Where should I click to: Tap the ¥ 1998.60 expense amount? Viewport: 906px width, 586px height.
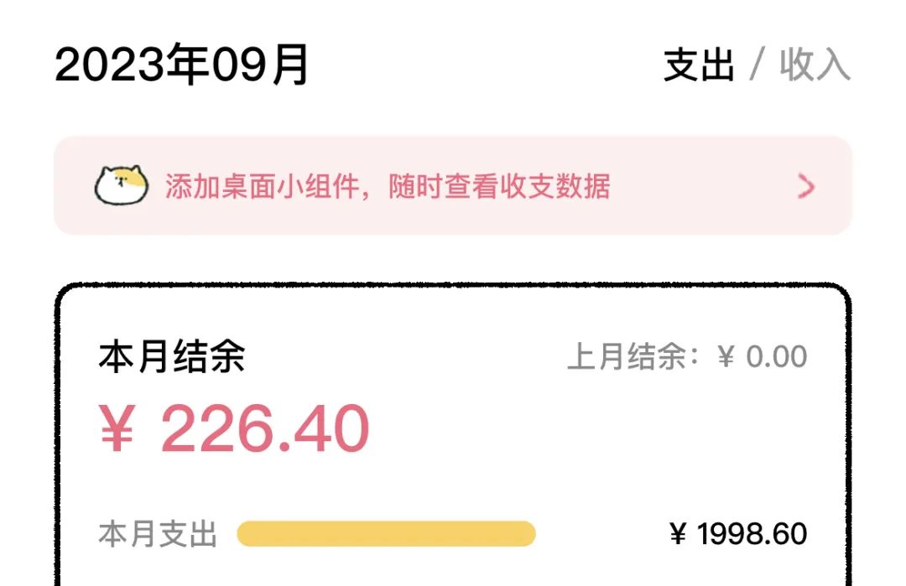738,533
